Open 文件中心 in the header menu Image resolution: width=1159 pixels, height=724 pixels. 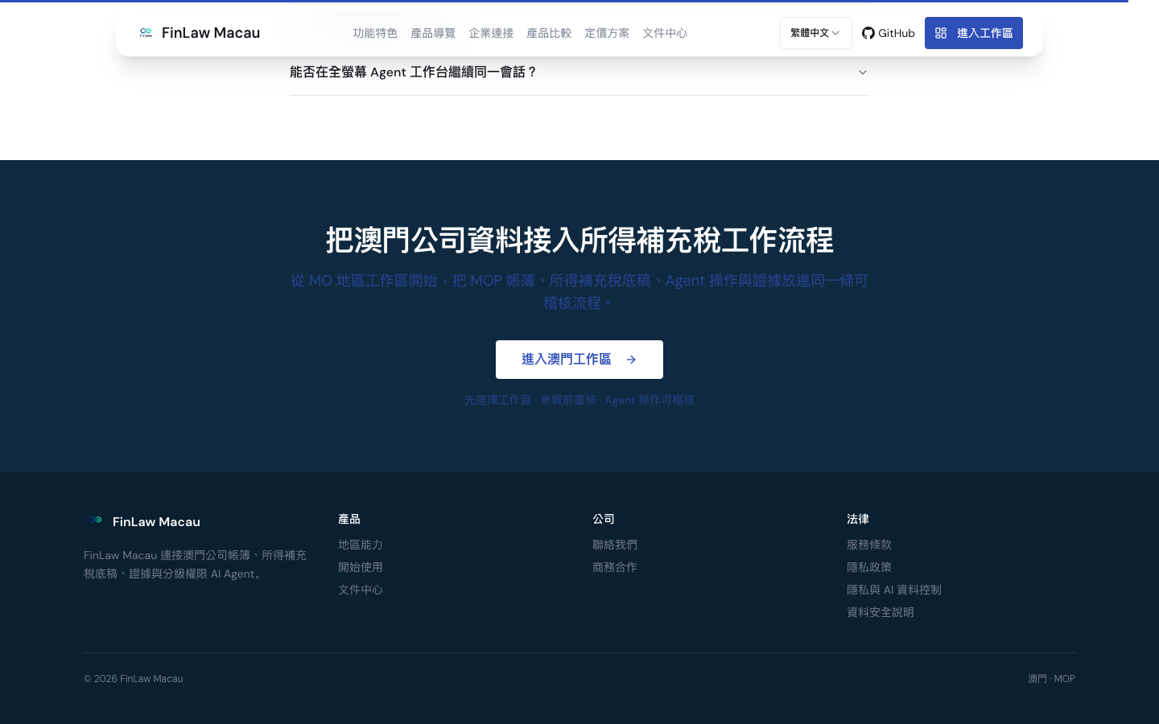665,33
